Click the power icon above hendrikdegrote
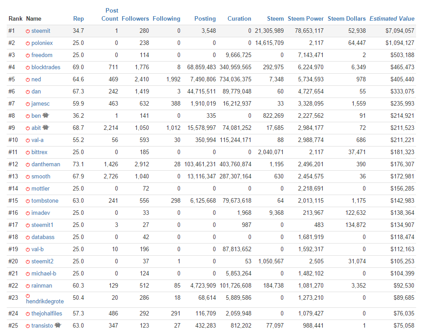 point(28,296)
